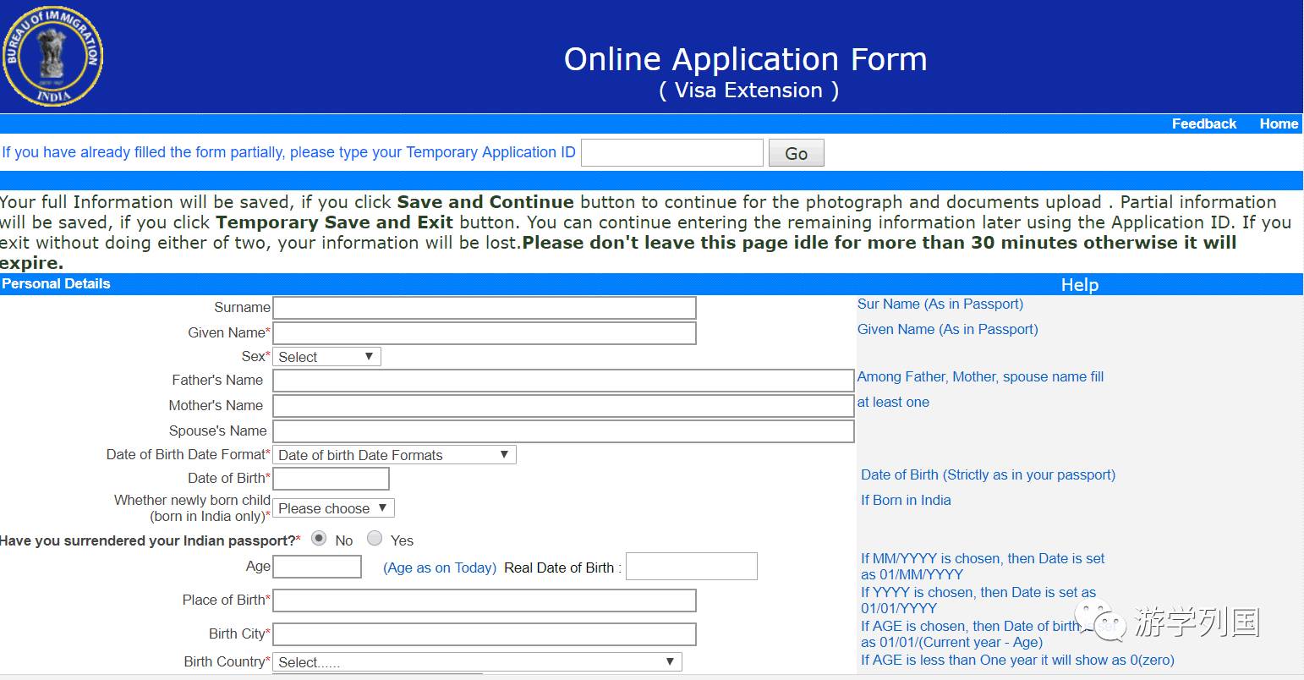Image resolution: width=1304 pixels, height=680 pixels.
Task: Click the Help column heading
Action: pyautogui.click(x=1080, y=285)
